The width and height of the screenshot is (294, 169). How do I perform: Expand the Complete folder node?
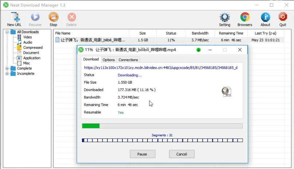coord(7,68)
